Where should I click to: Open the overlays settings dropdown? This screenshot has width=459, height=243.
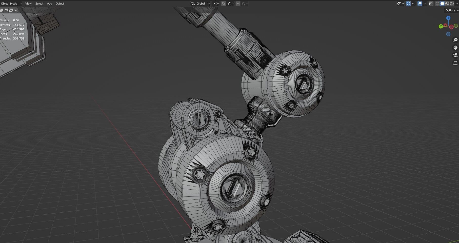pyautogui.click(x=425, y=4)
